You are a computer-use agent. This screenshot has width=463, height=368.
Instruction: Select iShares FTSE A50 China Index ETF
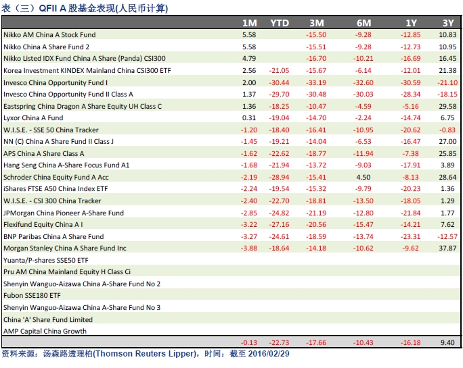[x=56, y=189]
